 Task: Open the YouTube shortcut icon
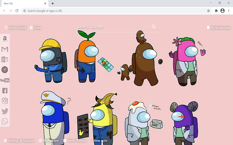click(x=5, y=80)
